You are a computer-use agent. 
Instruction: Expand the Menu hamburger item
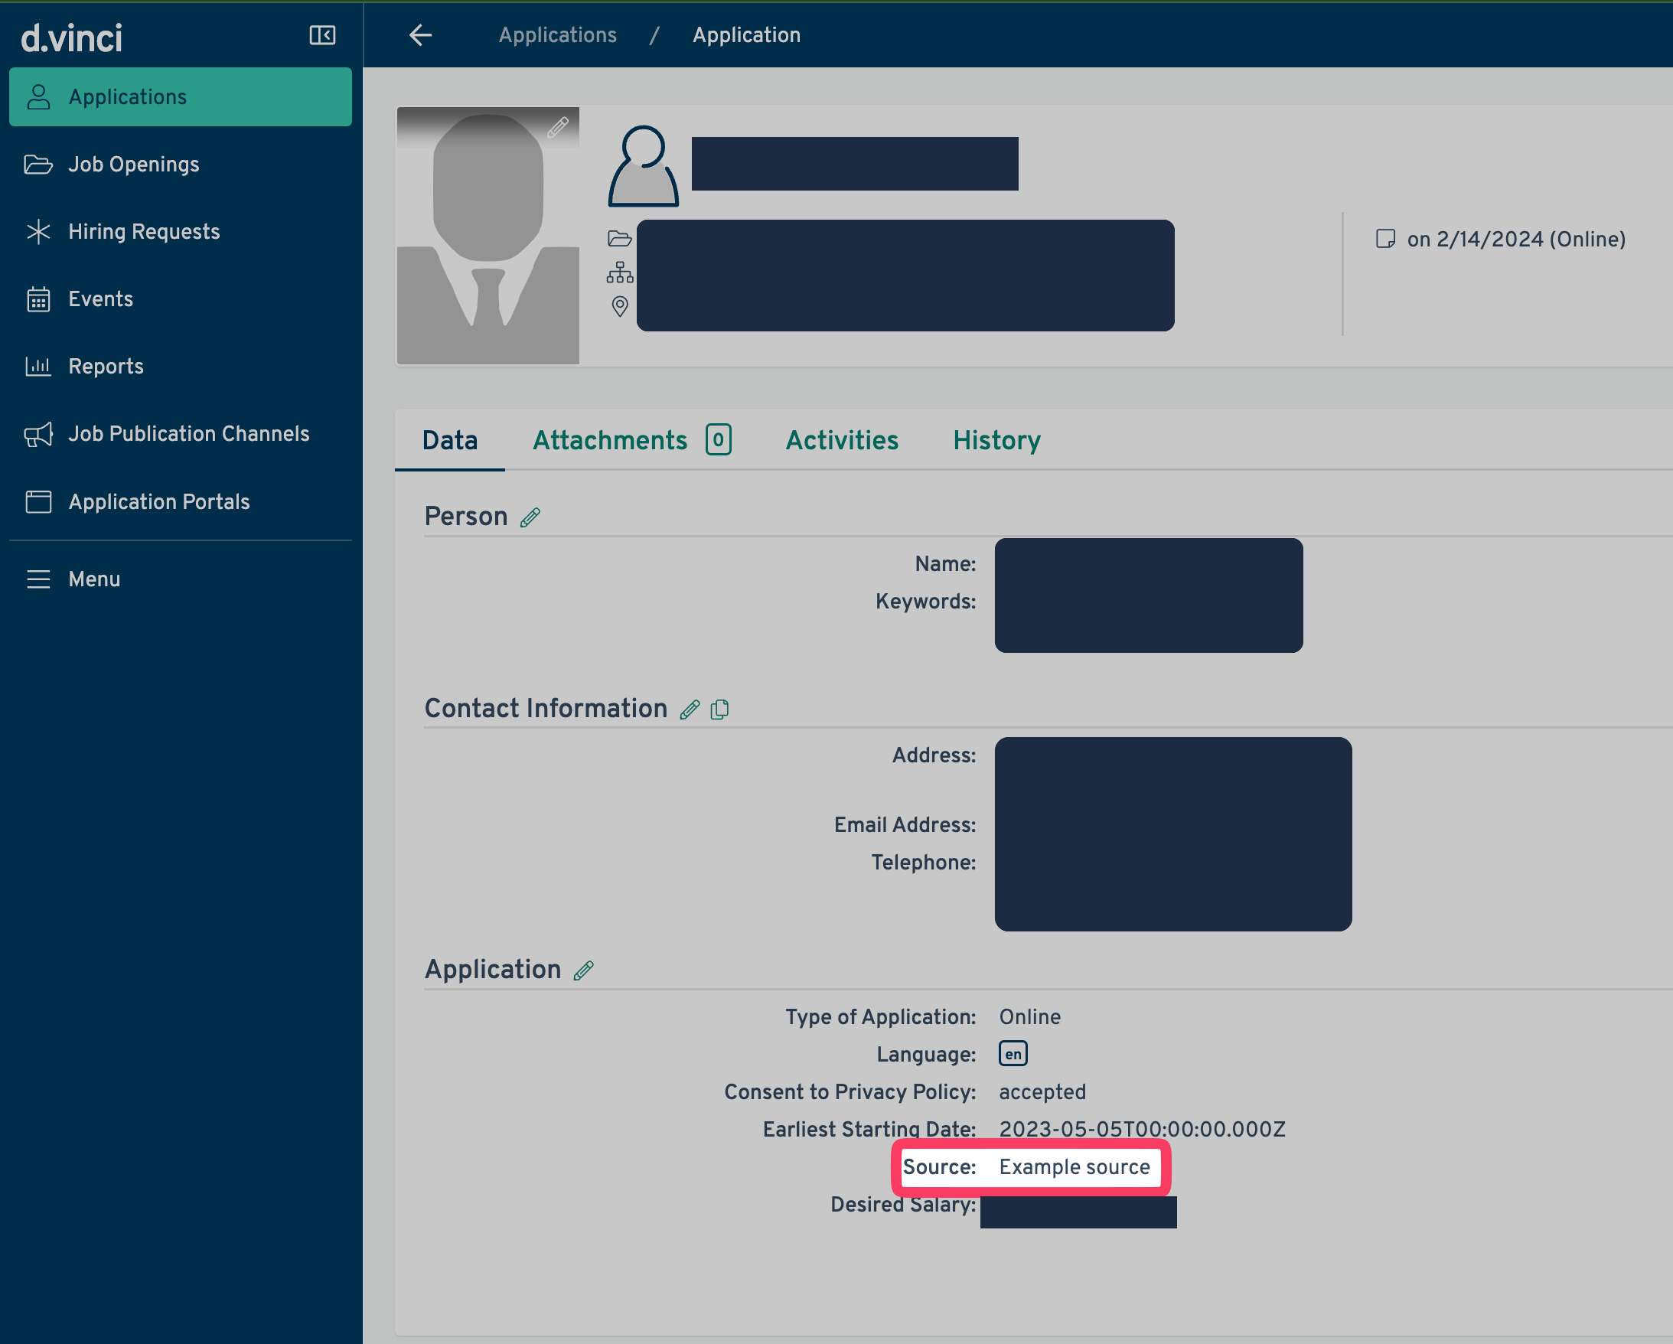pos(94,579)
